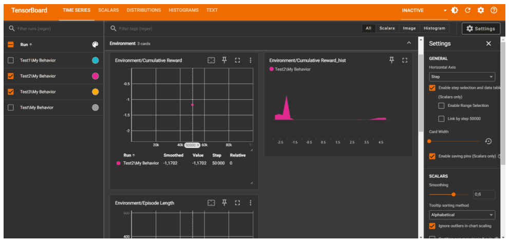Click the Settings button in the toolbar
The image size is (509, 241).
[x=481, y=29]
